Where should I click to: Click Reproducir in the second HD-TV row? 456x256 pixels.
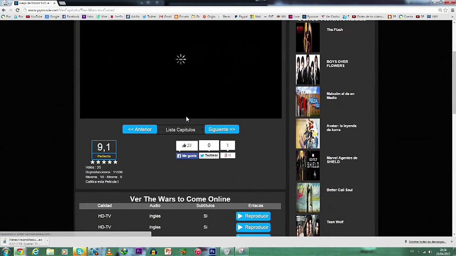[x=253, y=227]
